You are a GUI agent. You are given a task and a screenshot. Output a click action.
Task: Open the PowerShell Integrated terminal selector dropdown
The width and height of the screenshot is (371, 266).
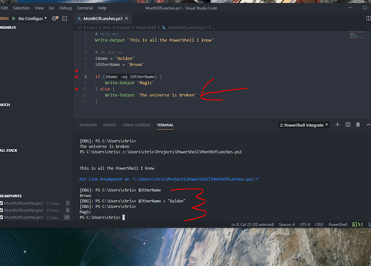[x=304, y=125]
